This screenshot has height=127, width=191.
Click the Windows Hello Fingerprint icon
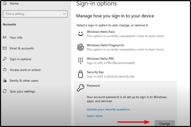click(81, 47)
